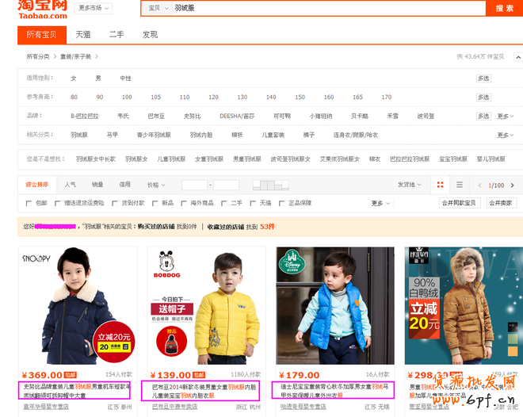Switch to the 天猫 tab
Screen dimensions: 523x417
pyautogui.click(x=83, y=35)
